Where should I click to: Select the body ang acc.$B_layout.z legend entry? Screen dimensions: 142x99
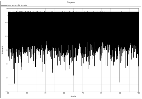coord(17,5)
